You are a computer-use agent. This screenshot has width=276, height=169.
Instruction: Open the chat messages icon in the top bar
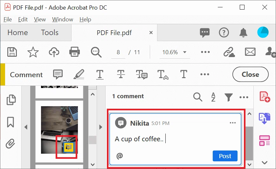coord(205,33)
